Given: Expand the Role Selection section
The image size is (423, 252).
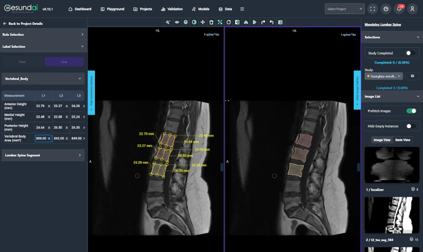Looking at the screenshot, I should pos(43,35).
